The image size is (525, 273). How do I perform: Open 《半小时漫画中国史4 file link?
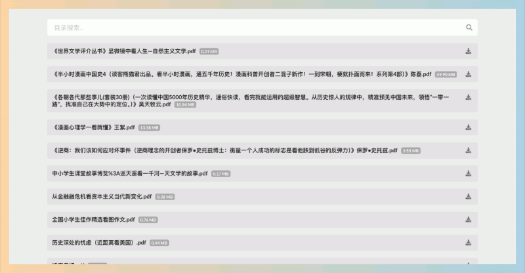pos(241,74)
